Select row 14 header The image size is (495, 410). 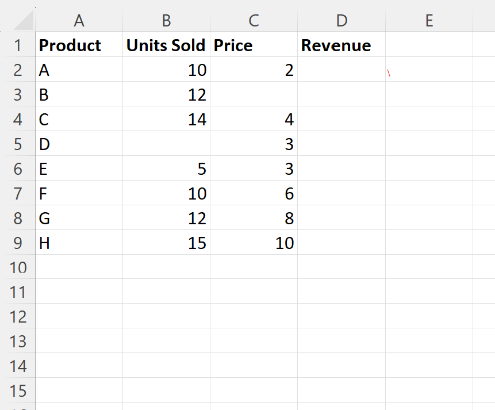click(x=18, y=366)
